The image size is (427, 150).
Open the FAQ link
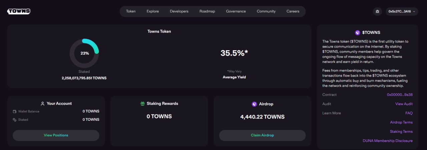coord(409,113)
